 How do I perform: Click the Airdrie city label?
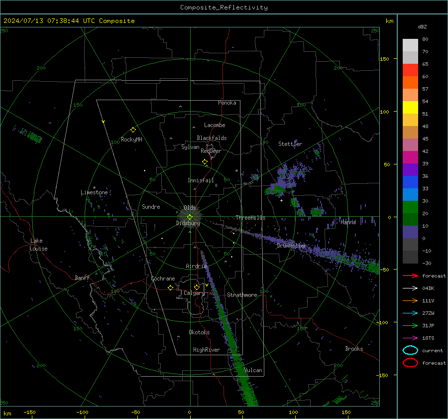196,266
